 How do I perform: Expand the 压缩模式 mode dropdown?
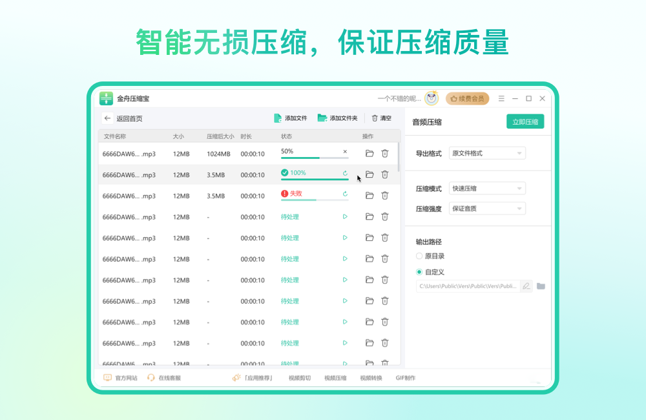(487, 188)
